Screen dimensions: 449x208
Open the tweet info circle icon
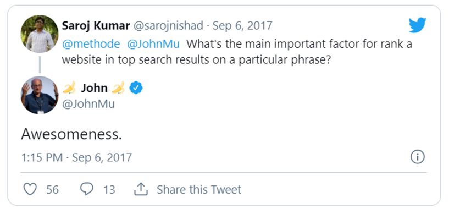(x=418, y=157)
